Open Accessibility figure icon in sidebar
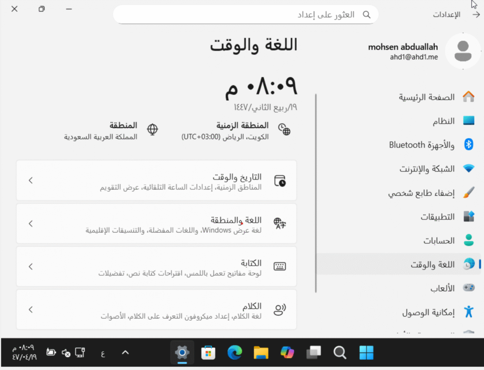The height and width of the screenshot is (370, 484). [x=468, y=312]
